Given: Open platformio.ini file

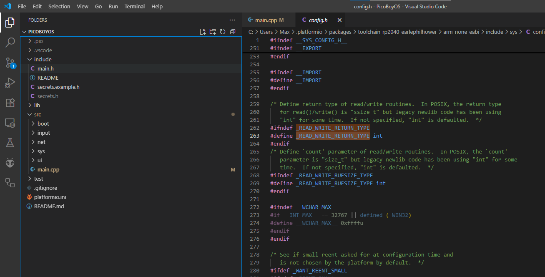Looking at the screenshot, I should [50, 197].
